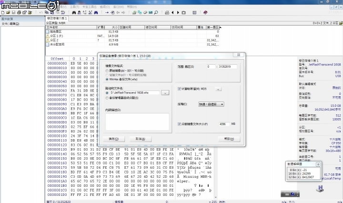Click the Find hex values icon
The width and height of the screenshot is (343, 203).
coord(80,13)
